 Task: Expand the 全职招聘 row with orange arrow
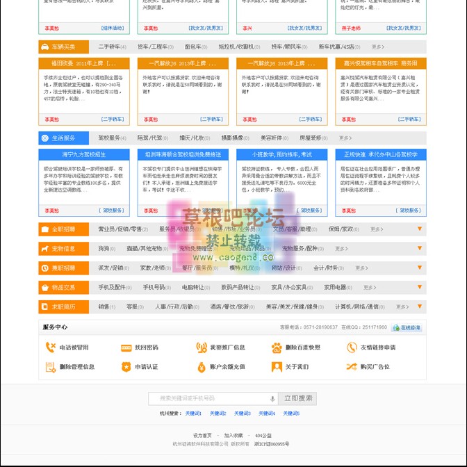(420, 229)
